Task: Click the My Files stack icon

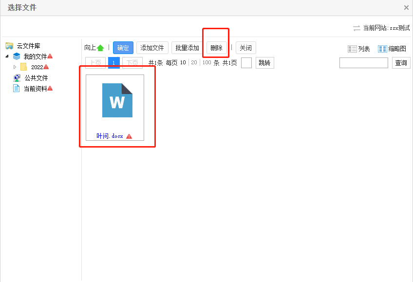Action: (17, 56)
